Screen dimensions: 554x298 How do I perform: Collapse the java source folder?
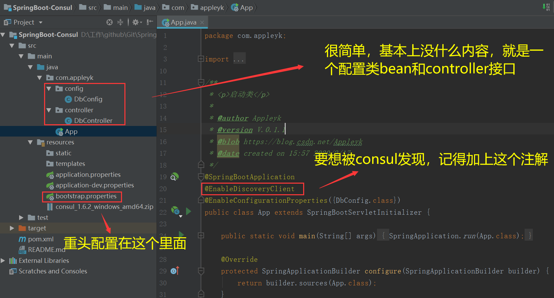(x=30, y=67)
